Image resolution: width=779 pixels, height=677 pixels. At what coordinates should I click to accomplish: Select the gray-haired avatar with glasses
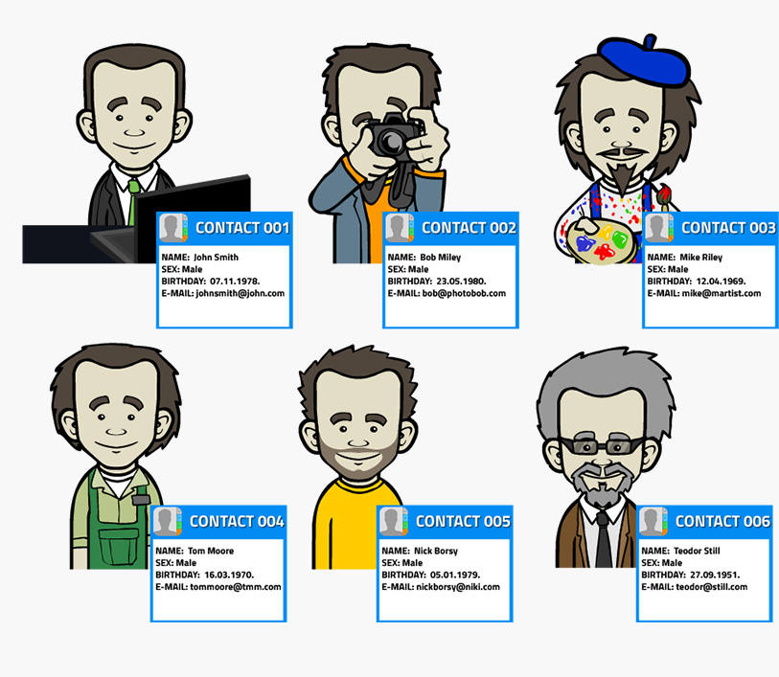click(x=606, y=458)
